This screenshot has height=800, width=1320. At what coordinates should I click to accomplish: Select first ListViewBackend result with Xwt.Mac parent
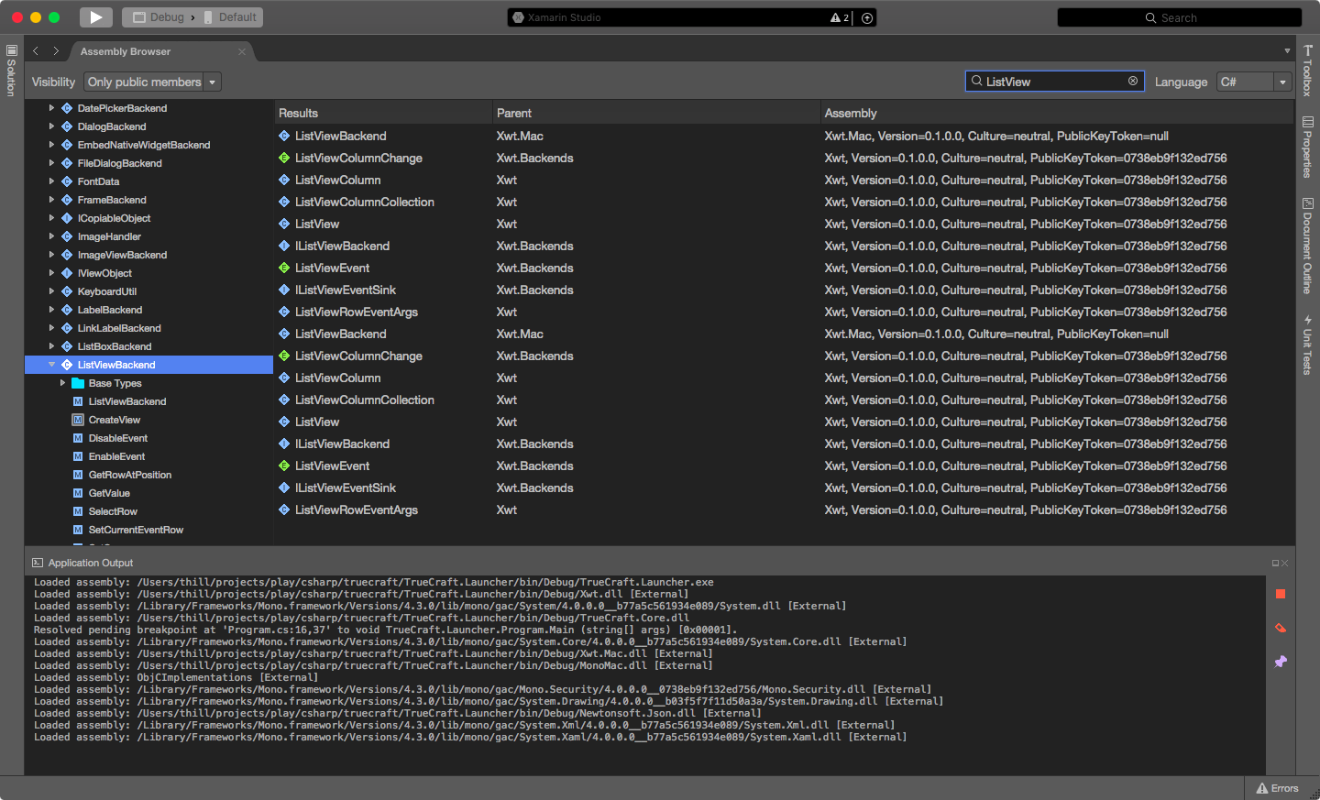pos(785,136)
